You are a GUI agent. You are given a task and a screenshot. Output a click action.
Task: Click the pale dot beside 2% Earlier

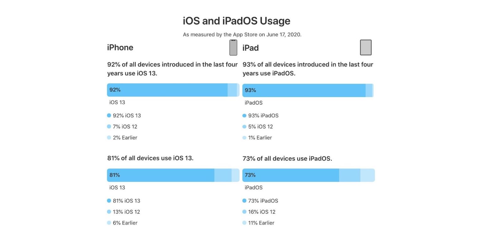pyautogui.click(x=109, y=138)
